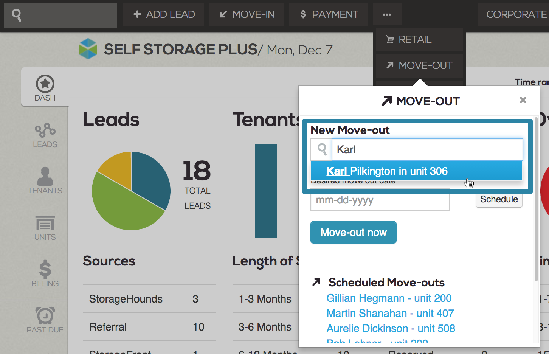549x354 pixels.
Task: Toggle the ellipsis more-actions menu
Action: coord(387,15)
